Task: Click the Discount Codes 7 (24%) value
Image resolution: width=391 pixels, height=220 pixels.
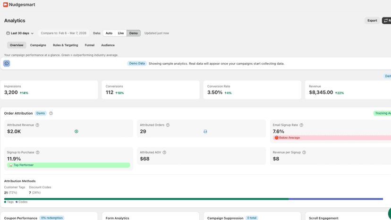Action: click(x=34, y=193)
